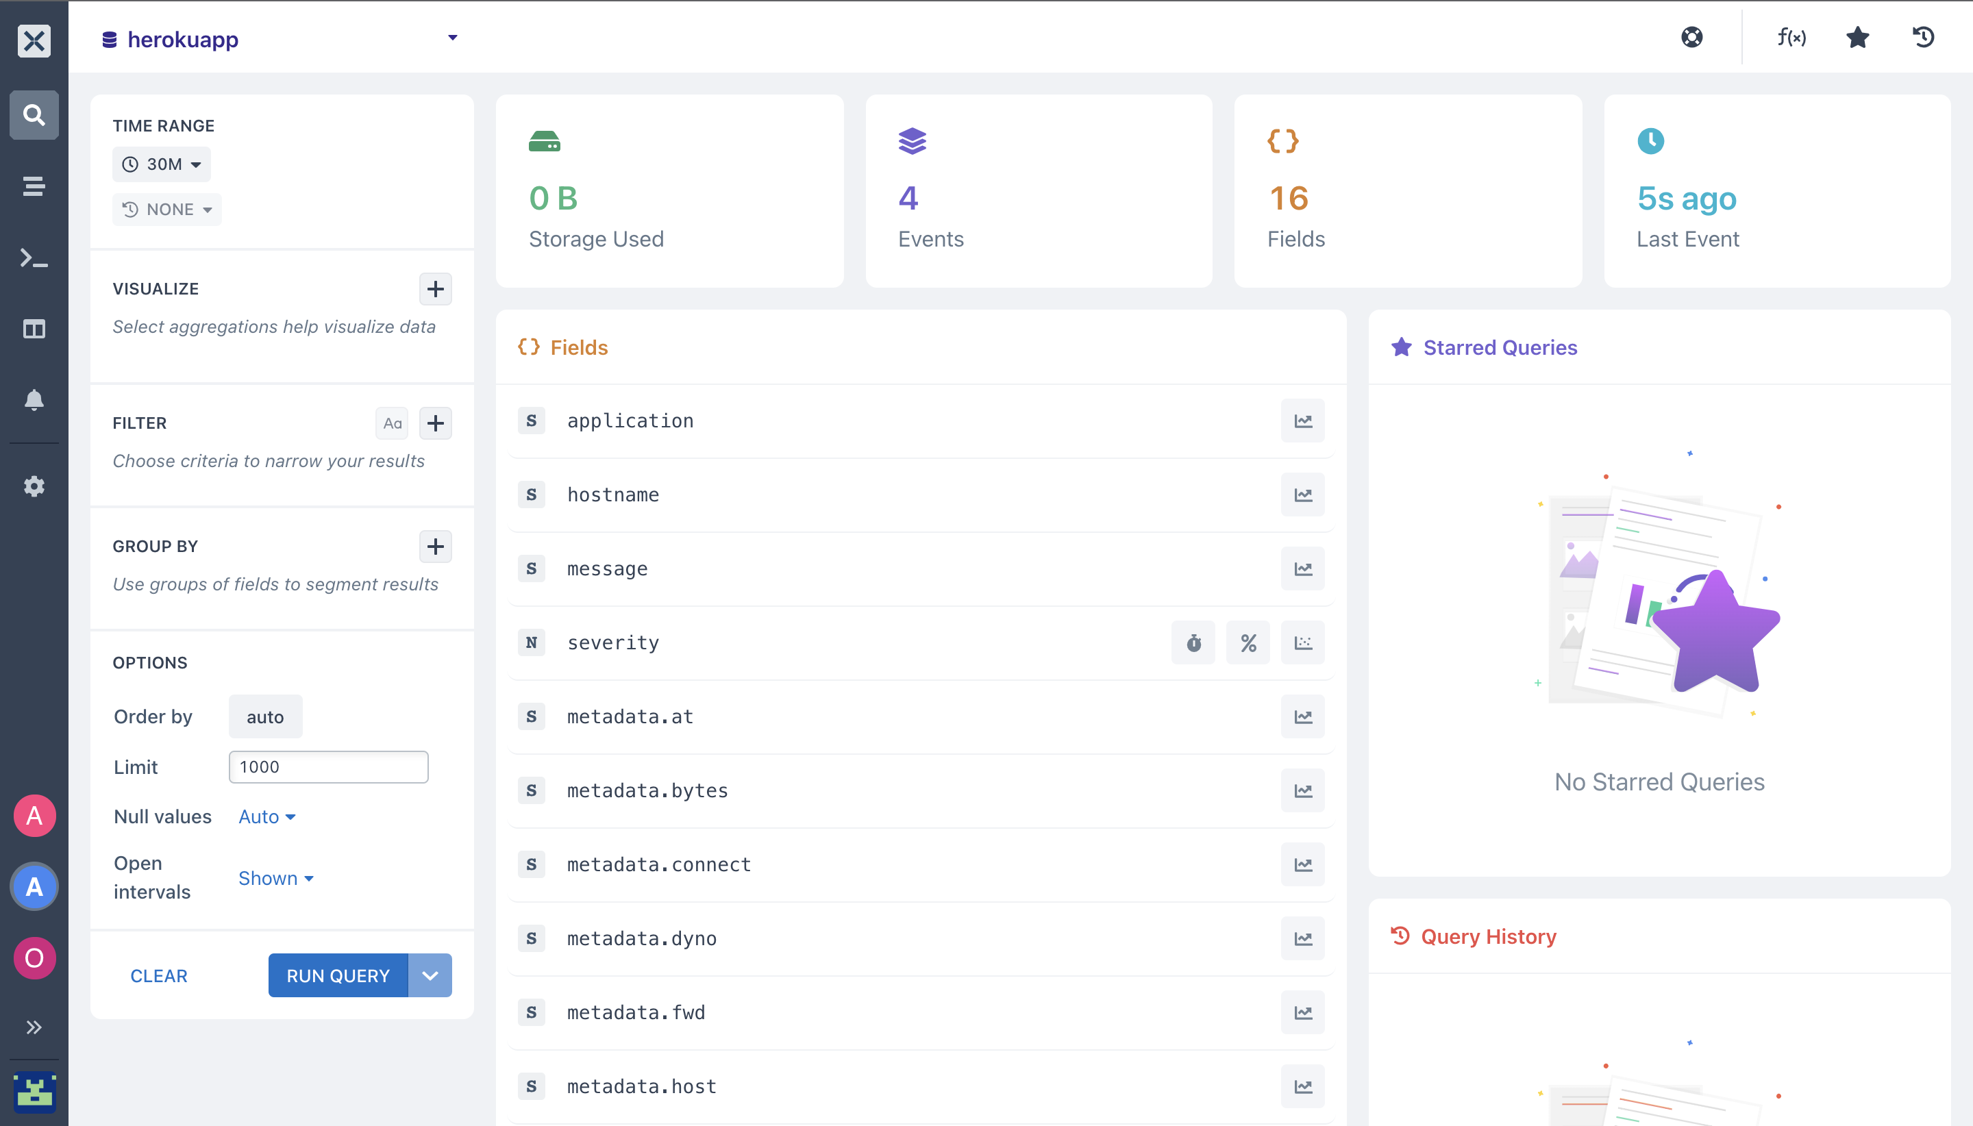Open the alerts bell icon in the sidebar
The image size is (1973, 1126).
point(34,400)
